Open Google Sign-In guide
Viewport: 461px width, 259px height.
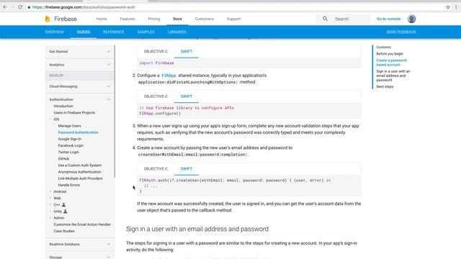(x=70, y=139)
